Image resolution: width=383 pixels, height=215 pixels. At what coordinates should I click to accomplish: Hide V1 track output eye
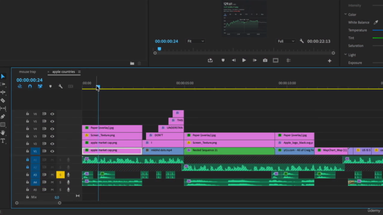[52, 151]
